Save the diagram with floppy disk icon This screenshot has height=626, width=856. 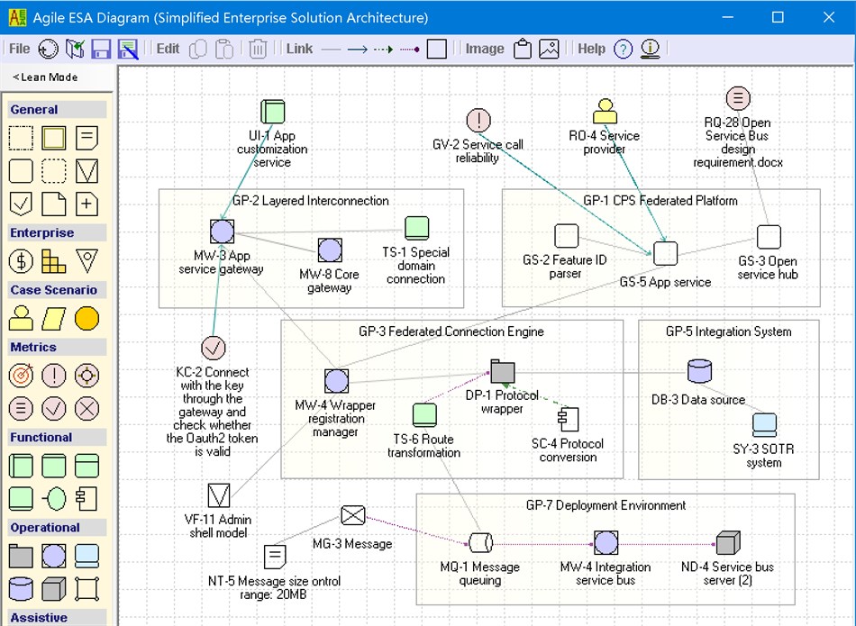point(101,50)
